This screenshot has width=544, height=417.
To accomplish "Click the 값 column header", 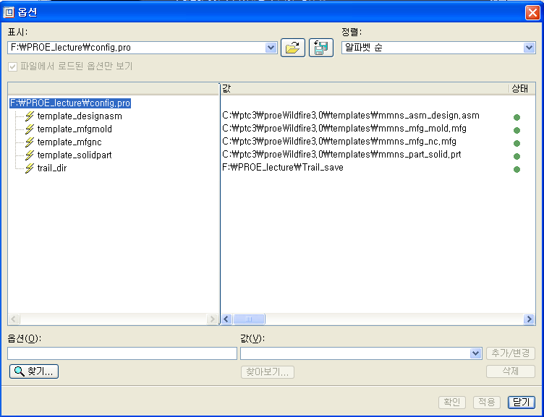I will pos(362,88).
